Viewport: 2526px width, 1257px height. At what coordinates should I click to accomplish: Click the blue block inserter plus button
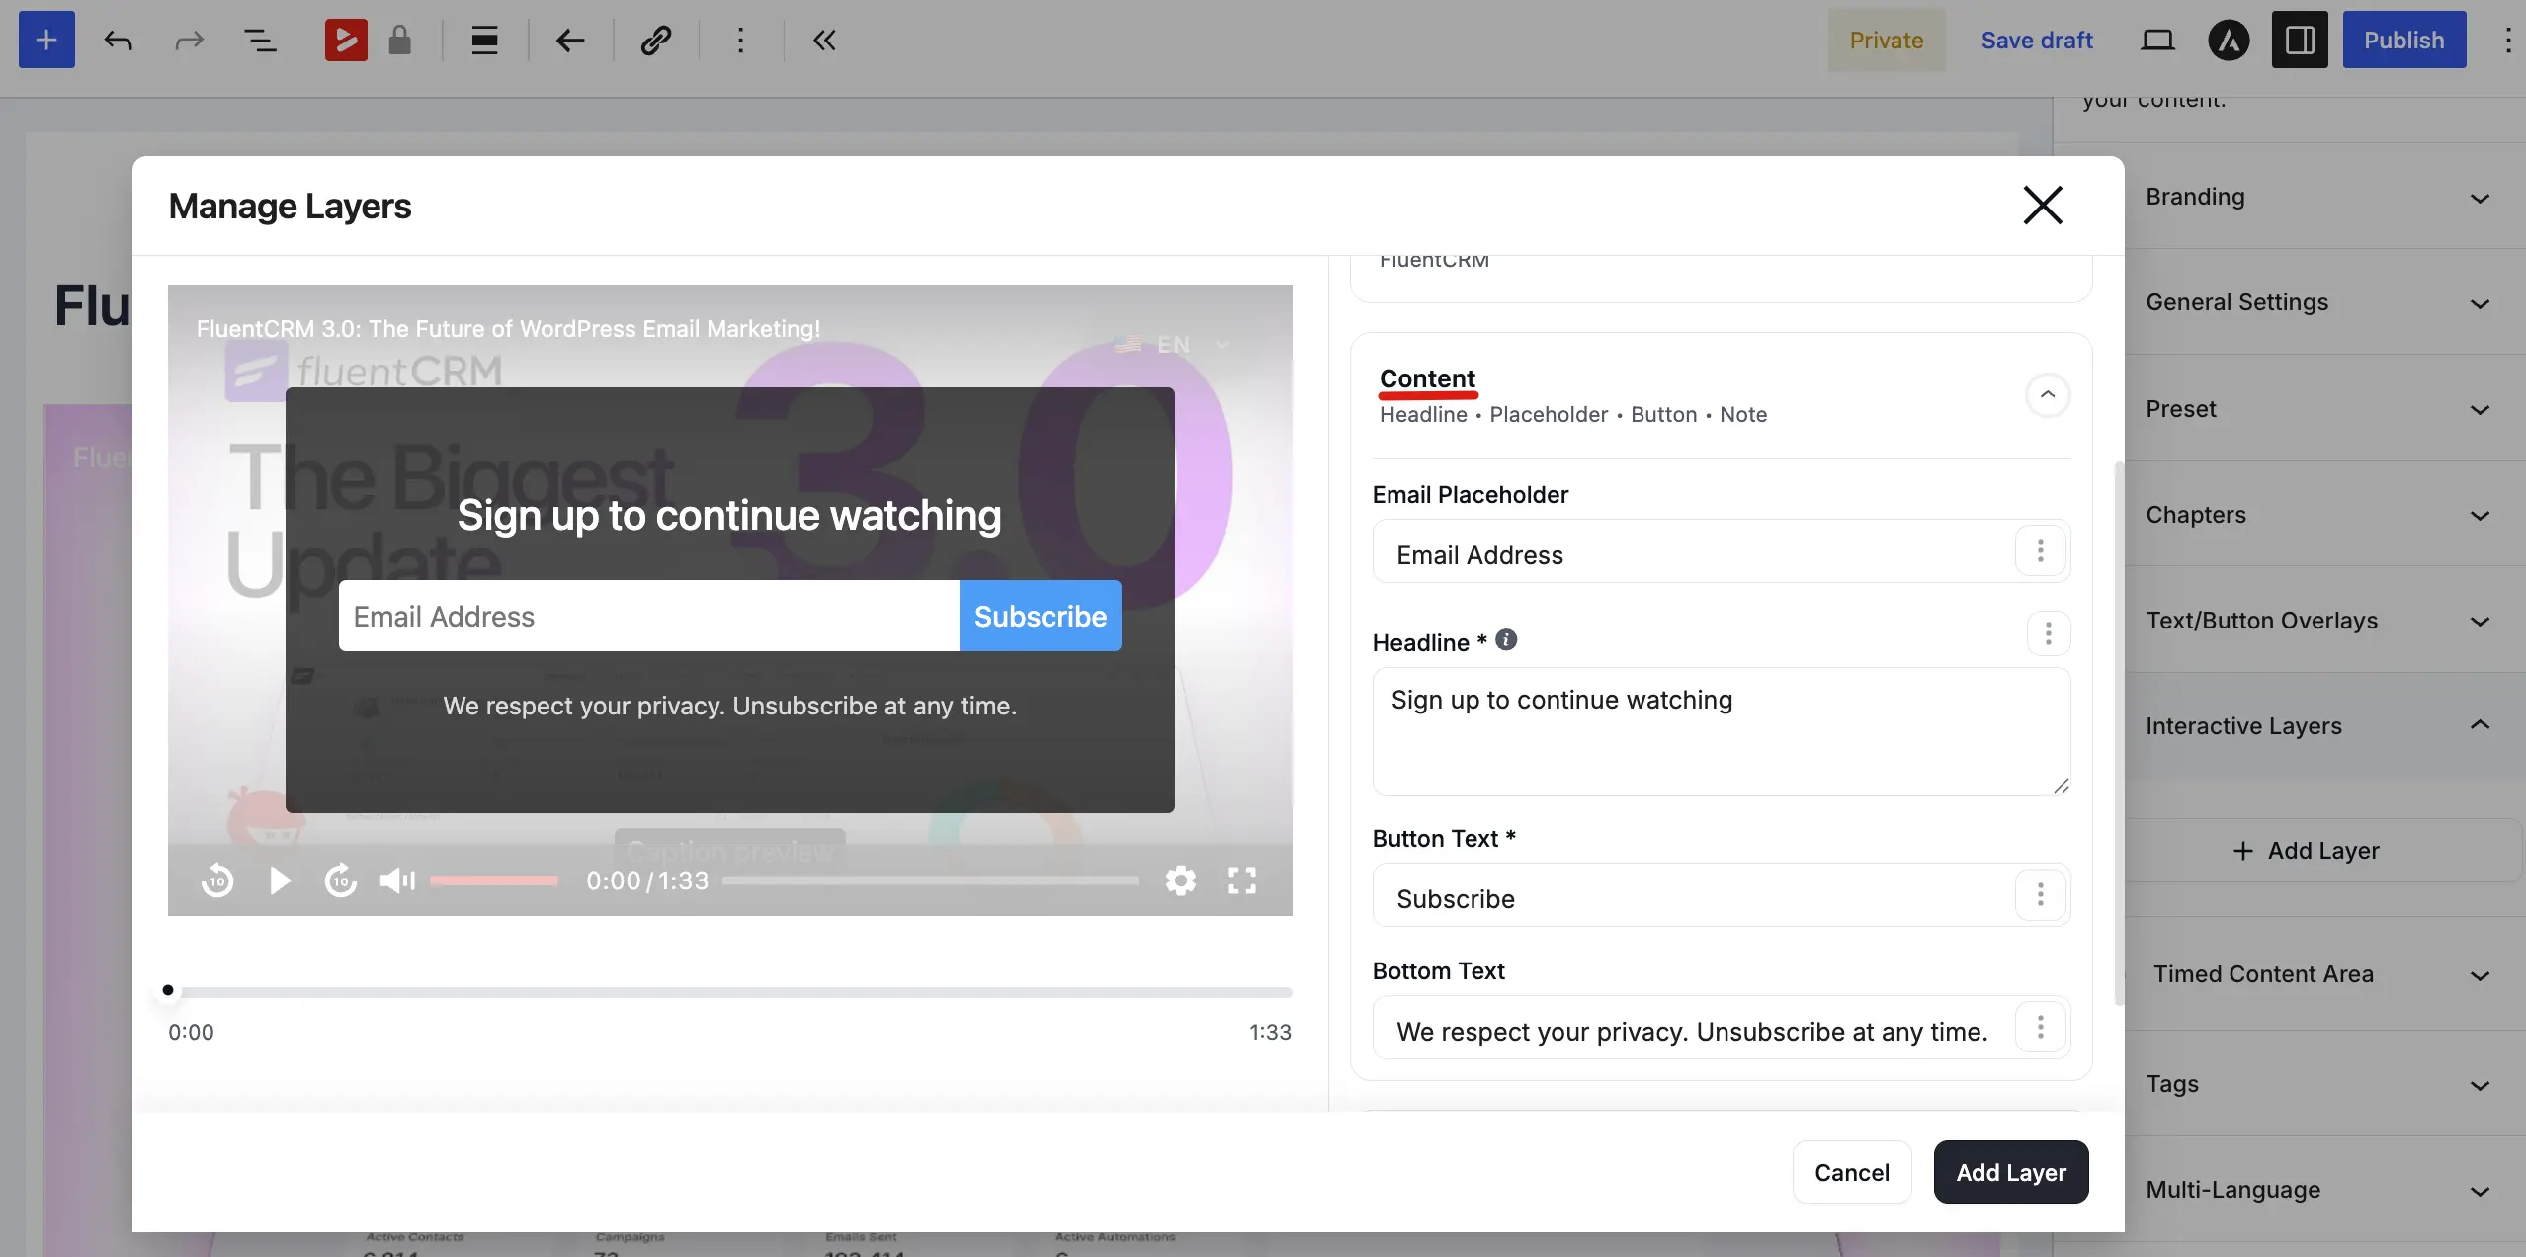(46, 40)
